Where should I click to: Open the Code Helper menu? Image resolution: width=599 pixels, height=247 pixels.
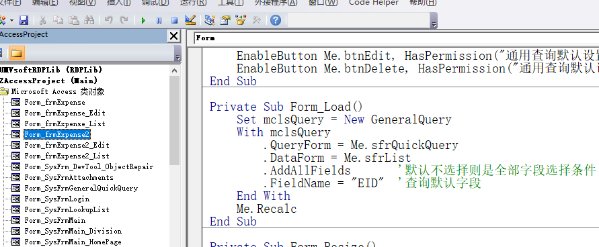(x=374, y=3)
